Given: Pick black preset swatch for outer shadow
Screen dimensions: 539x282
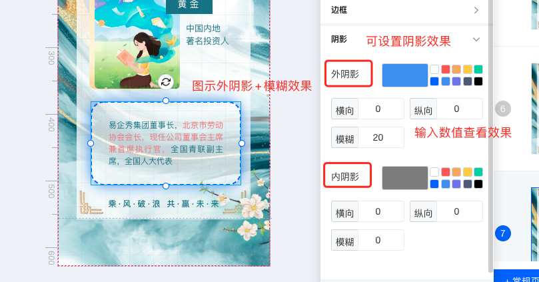Looking at the screenshot, I should point(478,81).
